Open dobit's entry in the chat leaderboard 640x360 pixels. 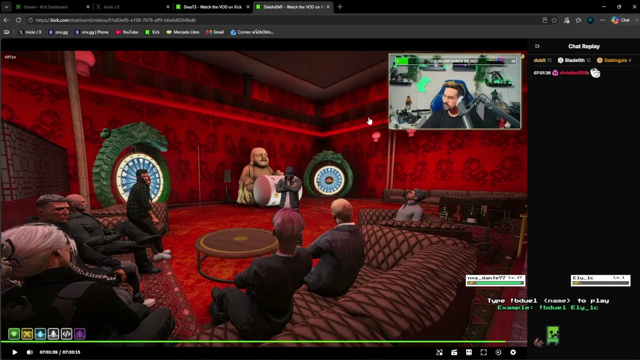click(542, 60)
